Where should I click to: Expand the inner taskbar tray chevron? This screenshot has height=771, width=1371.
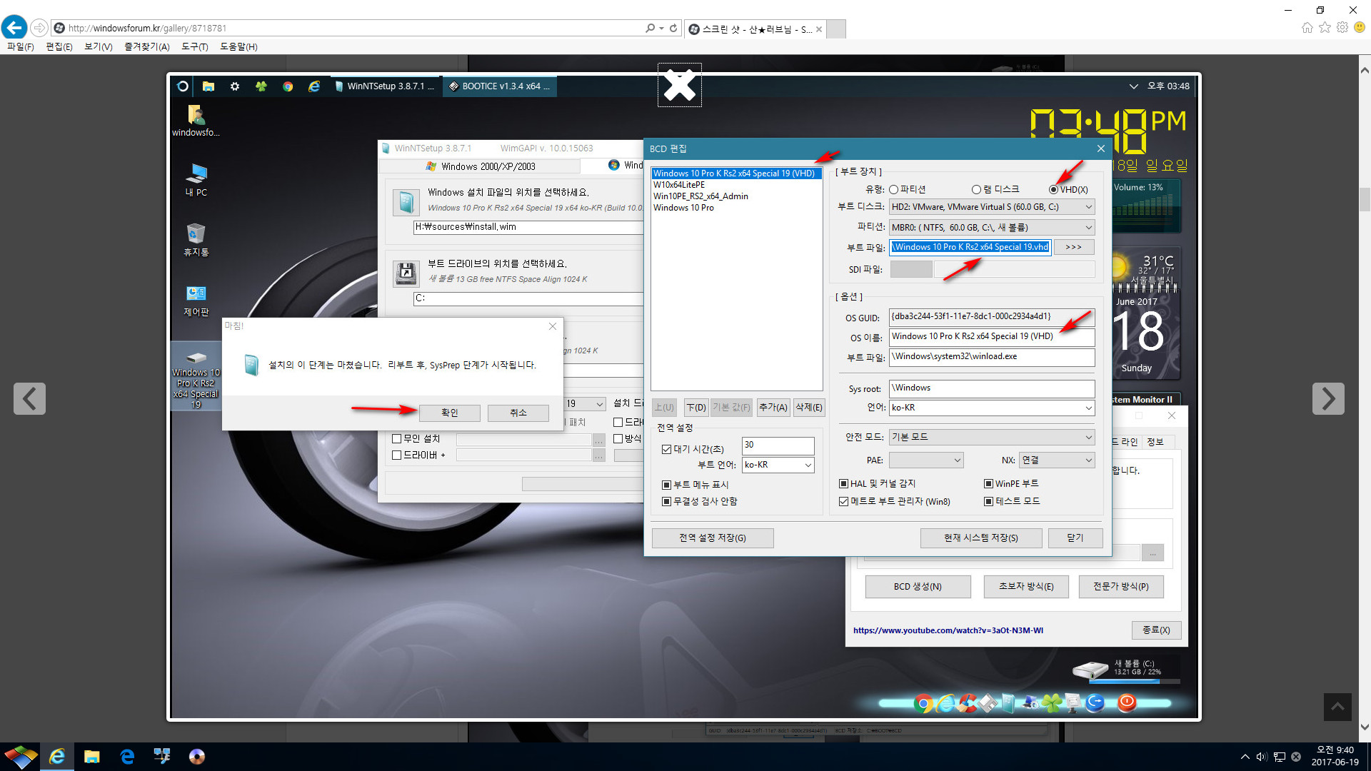click(x=1133, y=86)
